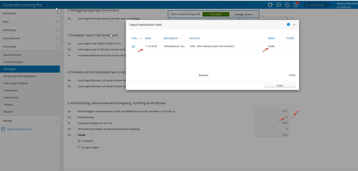Open the Apps and extensions basket icon
This screenshot has height=171, width=358.
[x=4, y=129]
